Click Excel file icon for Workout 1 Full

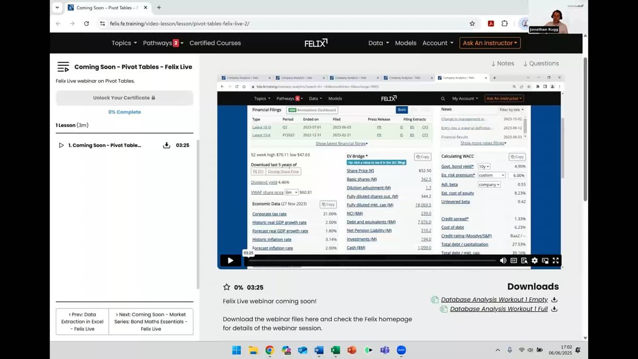pyautogui.click(x=443, y=309)
